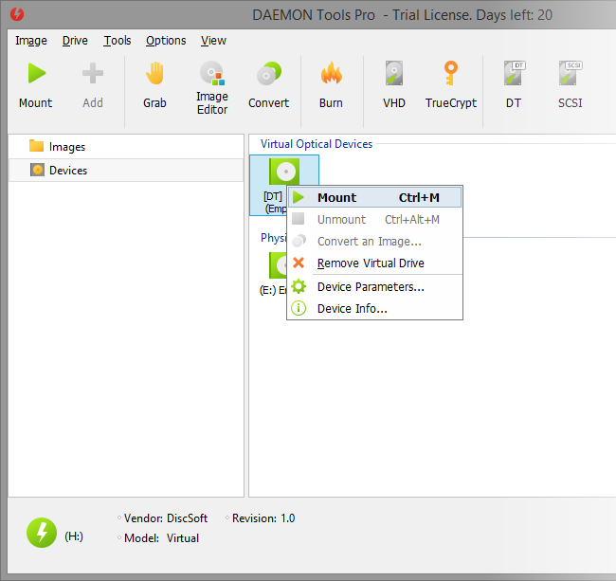Image resolution: width=616 pixels, height=581 pixels.
Task: Select the Images folder icon
Action: pos(37,146)
